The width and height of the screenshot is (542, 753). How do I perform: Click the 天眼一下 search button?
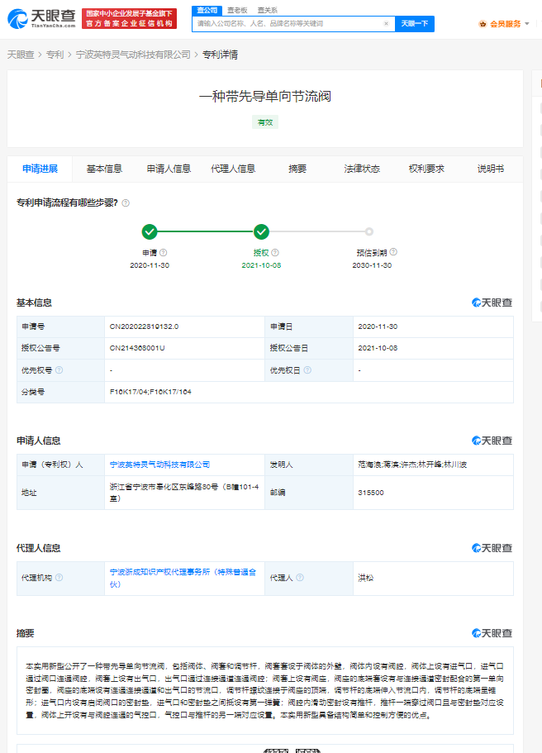point(414,24)
